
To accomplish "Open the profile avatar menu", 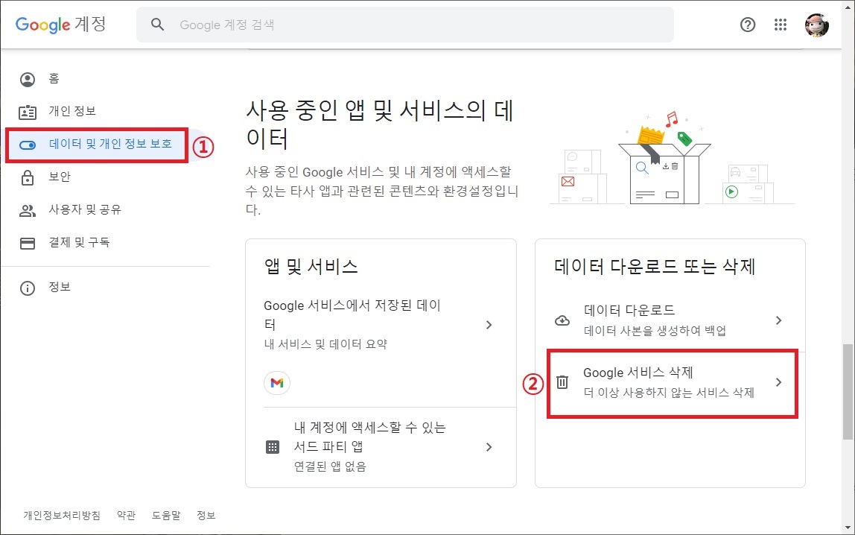I will pos(817,25).
